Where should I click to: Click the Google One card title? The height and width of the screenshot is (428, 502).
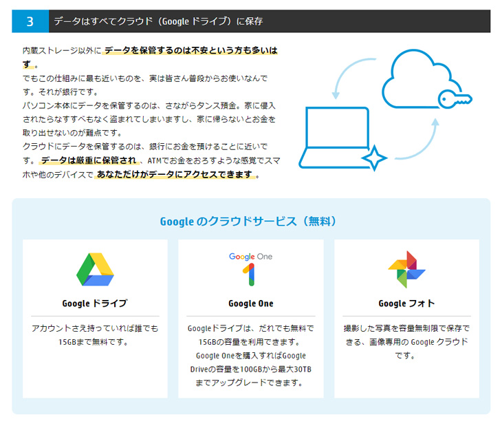click(250, 303)
